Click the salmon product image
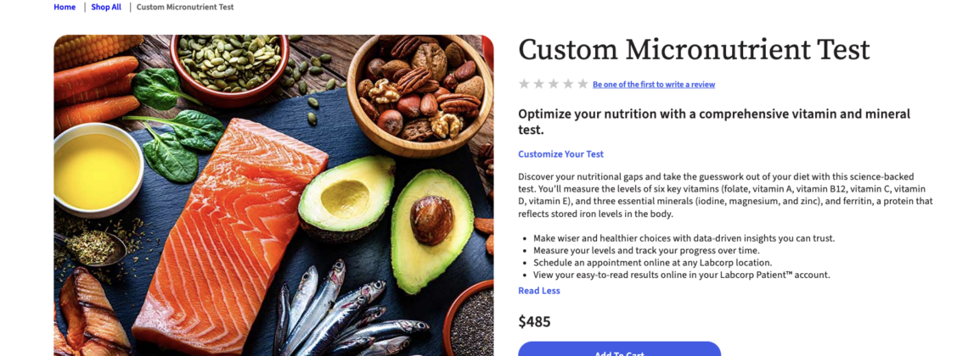This screenshot has width=968, height=356. click(273, 195)
